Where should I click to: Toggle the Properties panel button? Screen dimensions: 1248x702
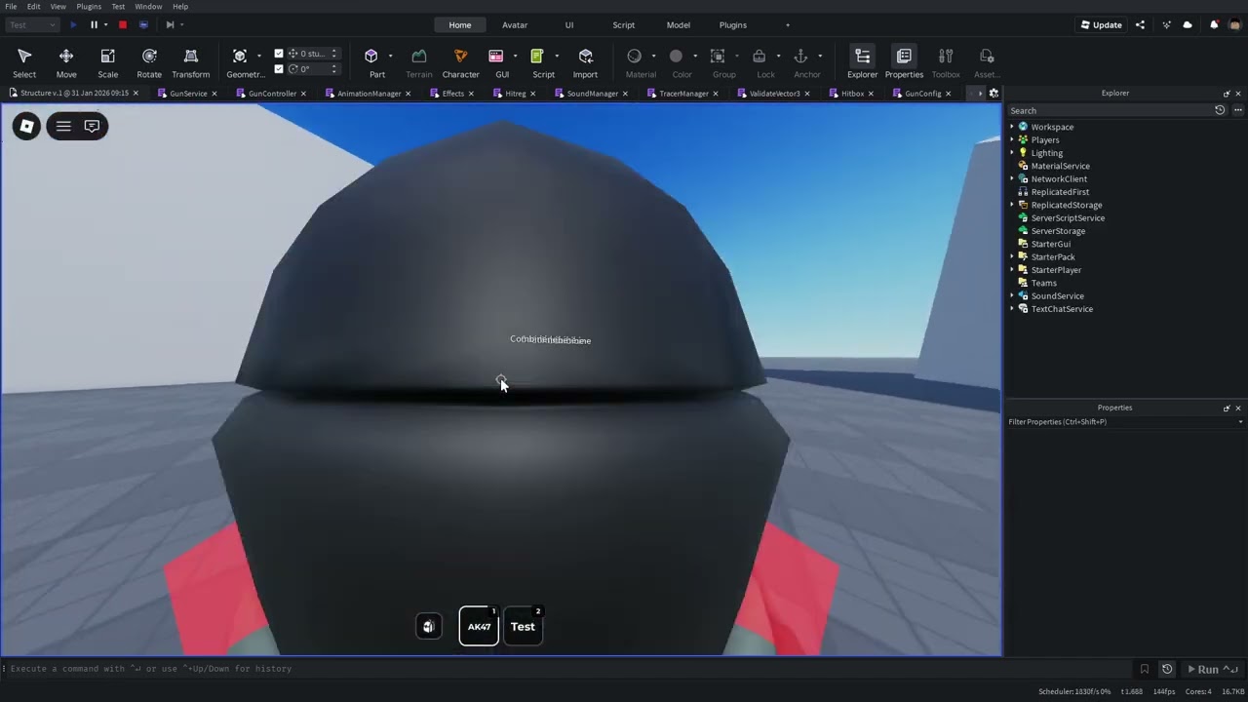point(904,62)
